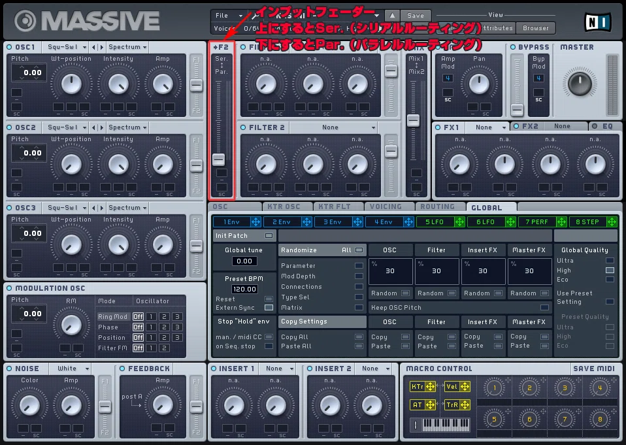
Task: Click the NI logo
Action: tap(597, 22)
